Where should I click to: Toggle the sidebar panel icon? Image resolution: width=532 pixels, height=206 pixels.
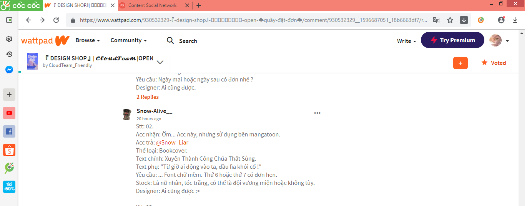point(9,20)
